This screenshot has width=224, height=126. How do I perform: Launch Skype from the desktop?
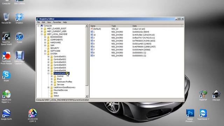(x=6, y=76)
